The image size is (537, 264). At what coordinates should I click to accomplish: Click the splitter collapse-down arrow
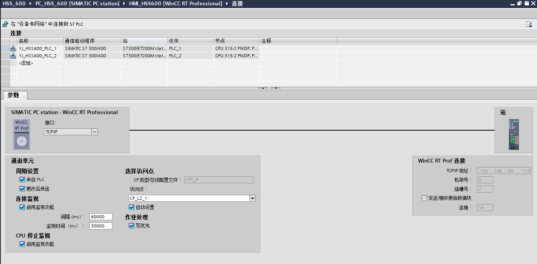tap(275, 88)
